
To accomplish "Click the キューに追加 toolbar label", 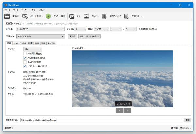I will point(36,16).
